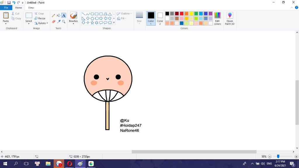Zoom in with the plus button
The height and width of the screenshot is (168, 299).
296,157
